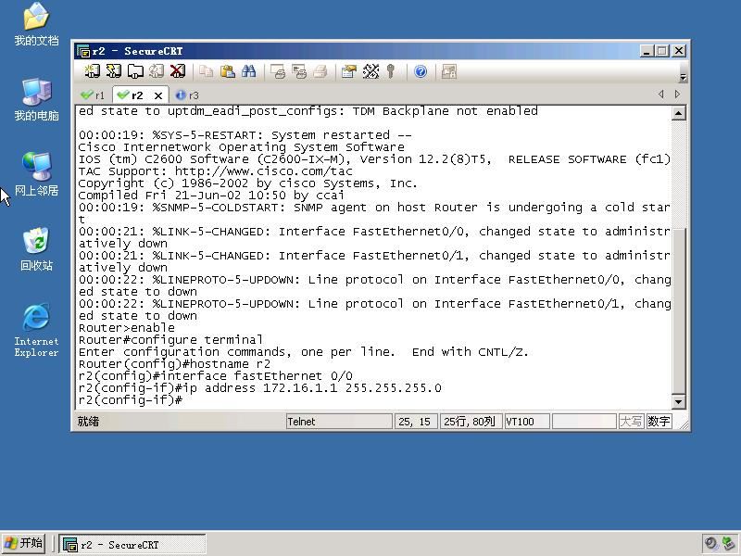Click the Paste clipboard icon

(228, 71)
